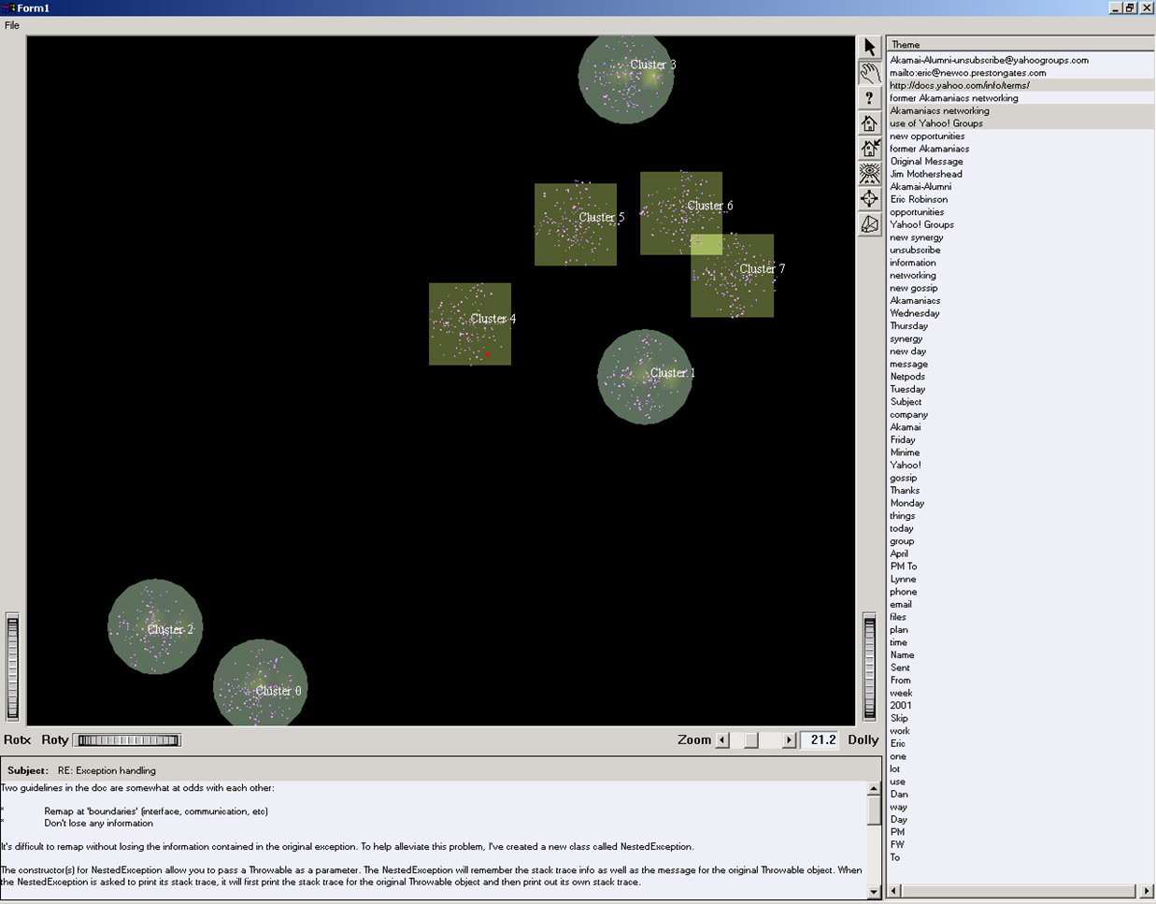Screen dimensions: 1156x904
Task: Click the question mark help icon
Action: pyautogui.click(x=869, y=98)
